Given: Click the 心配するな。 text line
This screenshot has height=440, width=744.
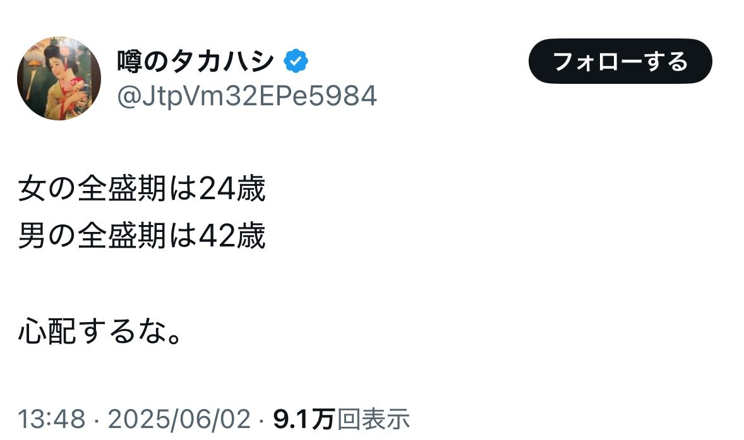Looking at the screenshot, I should tap(100, 331).
